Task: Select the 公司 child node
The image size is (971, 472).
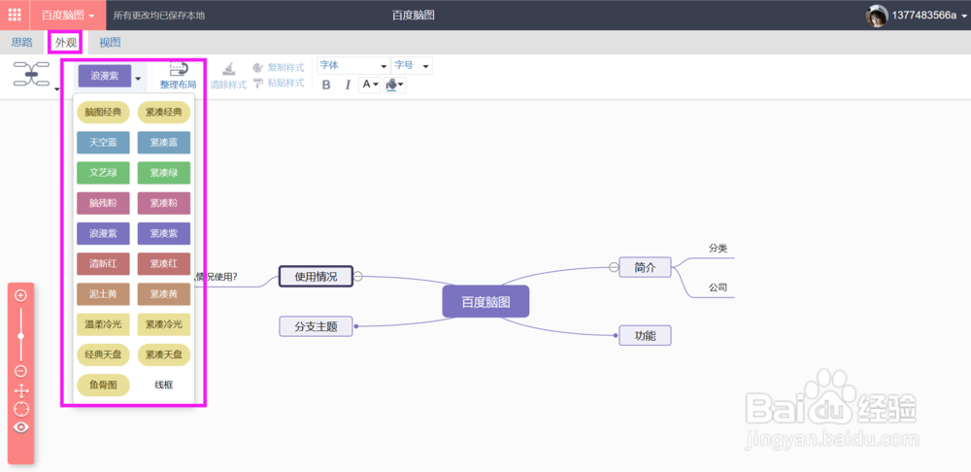Action: coord(718,287)
